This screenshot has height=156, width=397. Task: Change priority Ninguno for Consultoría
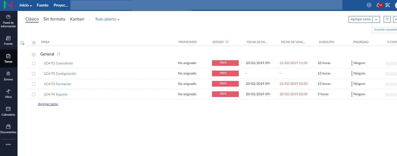click(x=359, y=63)
